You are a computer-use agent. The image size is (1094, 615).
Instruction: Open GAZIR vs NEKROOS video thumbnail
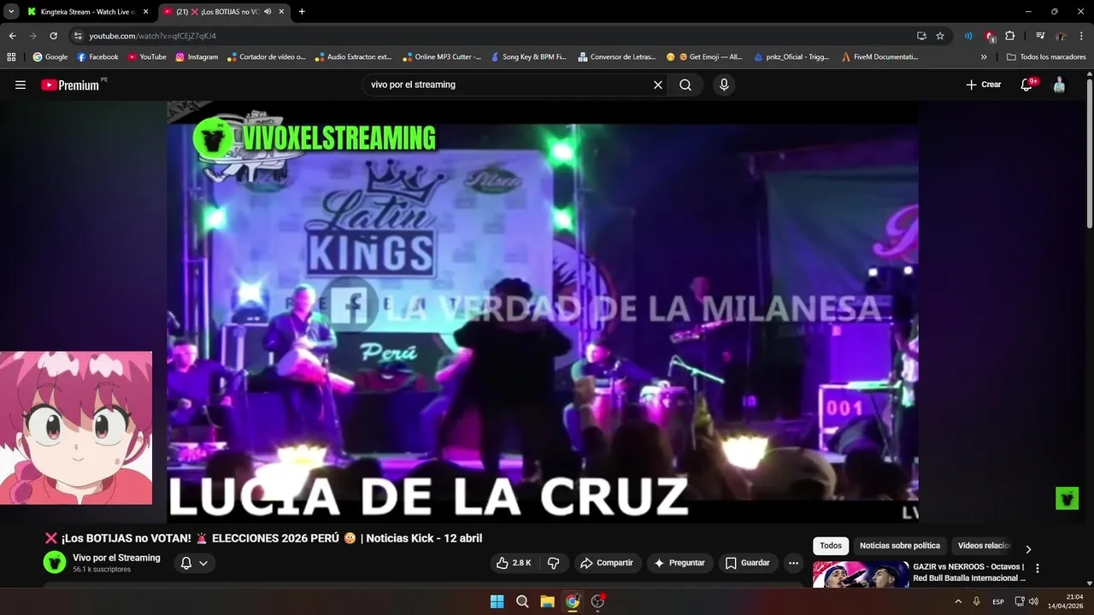click(861, 574)
